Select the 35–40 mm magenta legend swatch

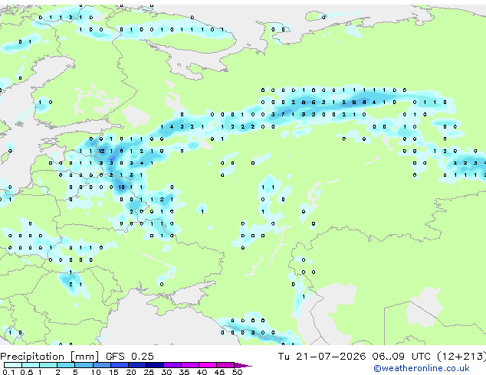pos(189,365)
